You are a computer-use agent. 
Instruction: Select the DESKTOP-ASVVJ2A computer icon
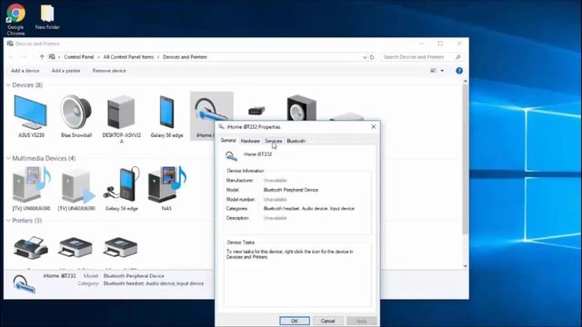(121, 119)
